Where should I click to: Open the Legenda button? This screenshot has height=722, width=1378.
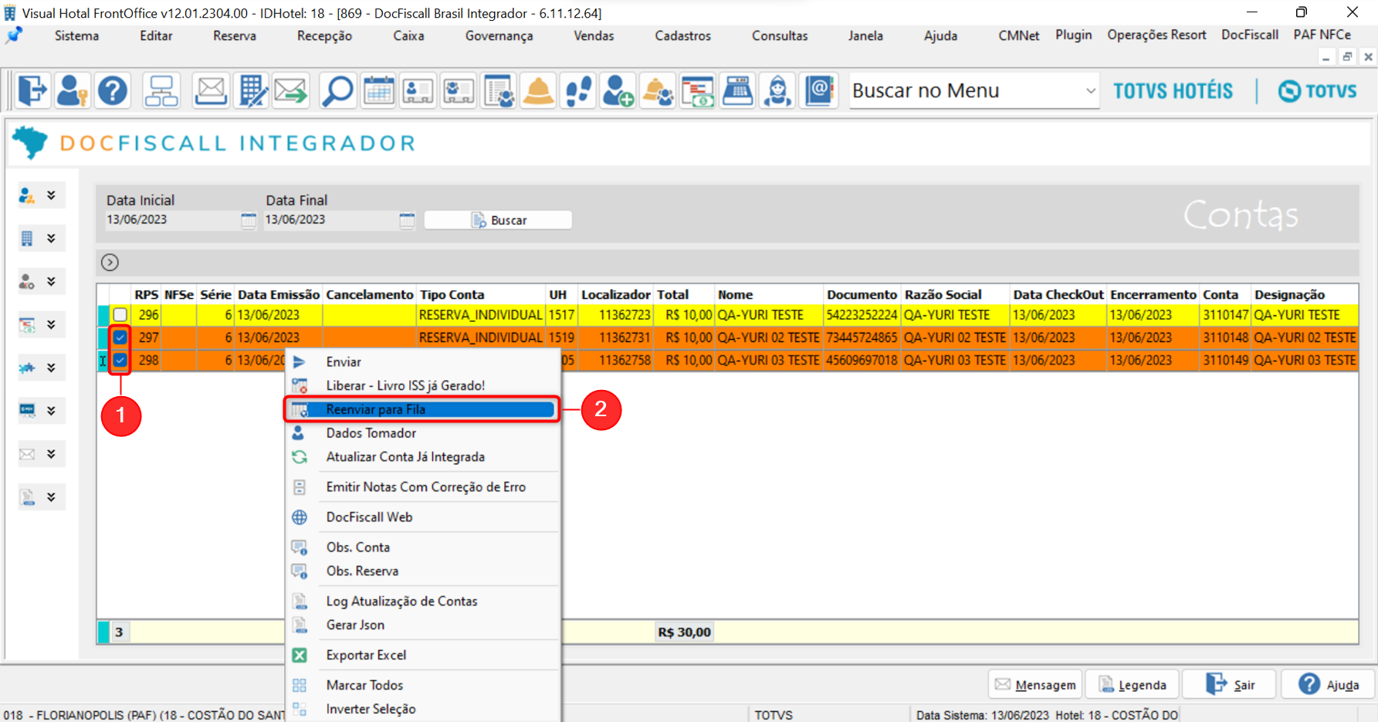pos(1133,684)
